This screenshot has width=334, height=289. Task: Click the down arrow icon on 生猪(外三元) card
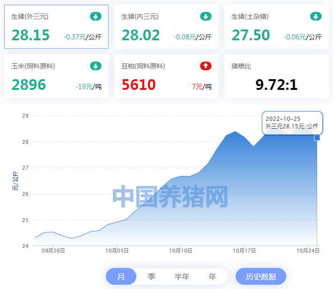coord(96,16)
